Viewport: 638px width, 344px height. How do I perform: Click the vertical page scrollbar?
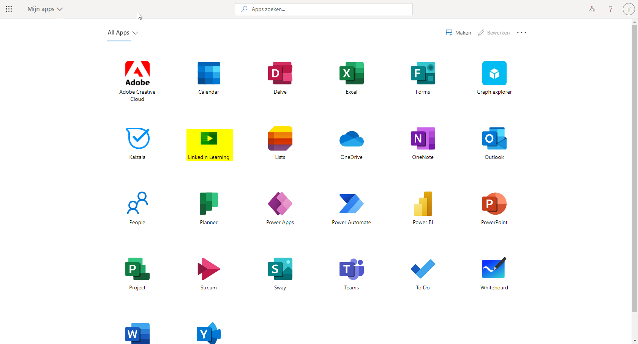click(635, 169)
